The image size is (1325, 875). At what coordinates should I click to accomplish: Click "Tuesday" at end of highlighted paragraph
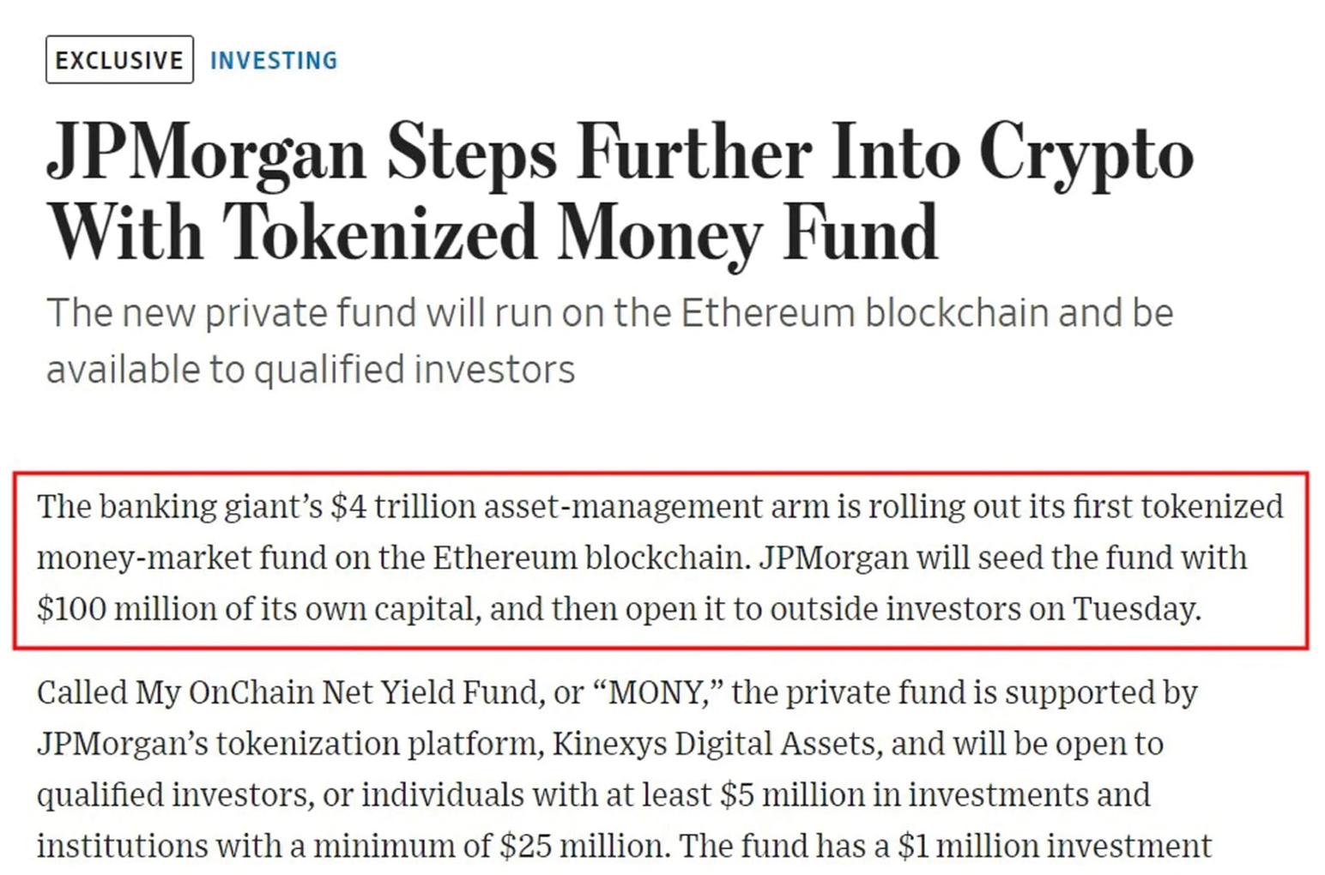tap(1134, 609)
